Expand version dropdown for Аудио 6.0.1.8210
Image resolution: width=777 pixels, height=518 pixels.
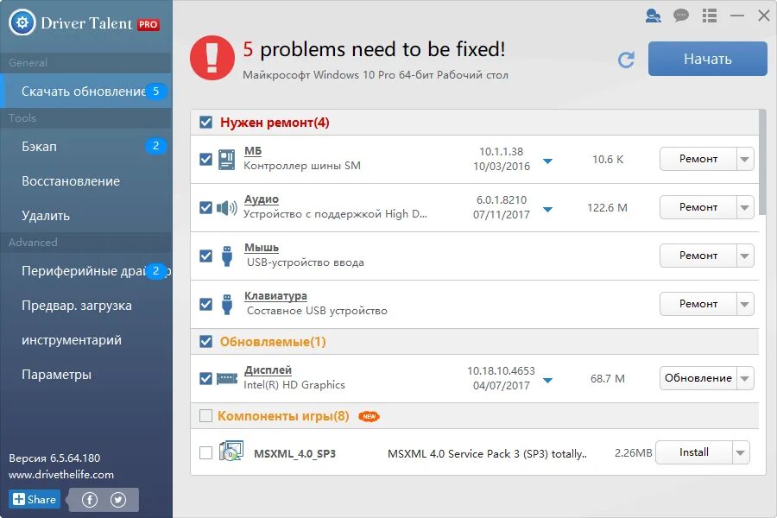click(x=547, y=210)
